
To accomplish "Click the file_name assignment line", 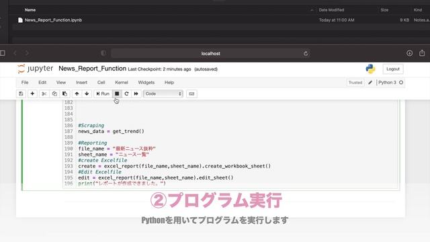I will pos(117,149).
